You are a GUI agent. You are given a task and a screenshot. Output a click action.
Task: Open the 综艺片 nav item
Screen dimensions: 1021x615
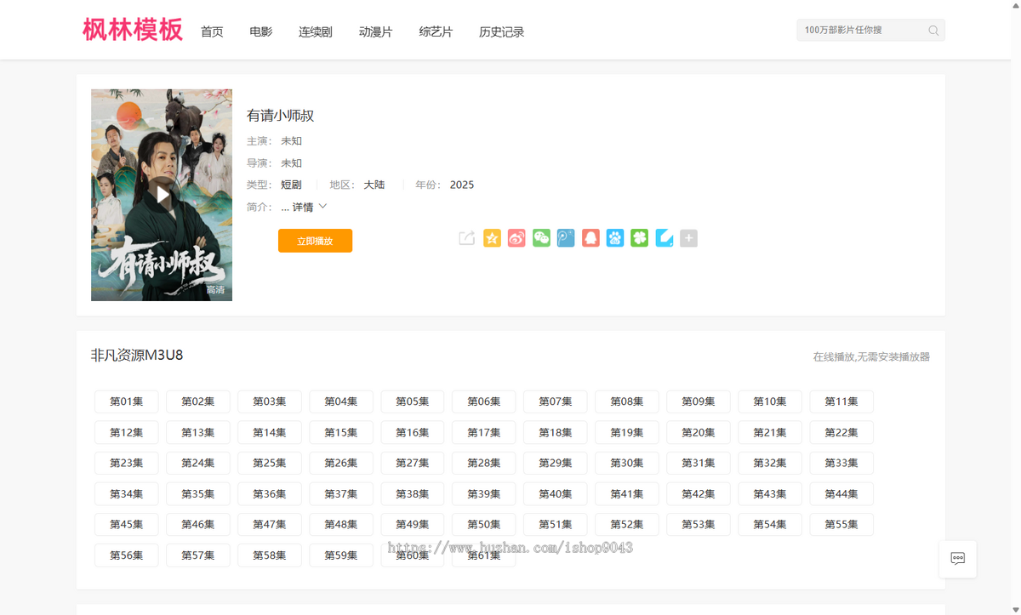pos(436,31)
